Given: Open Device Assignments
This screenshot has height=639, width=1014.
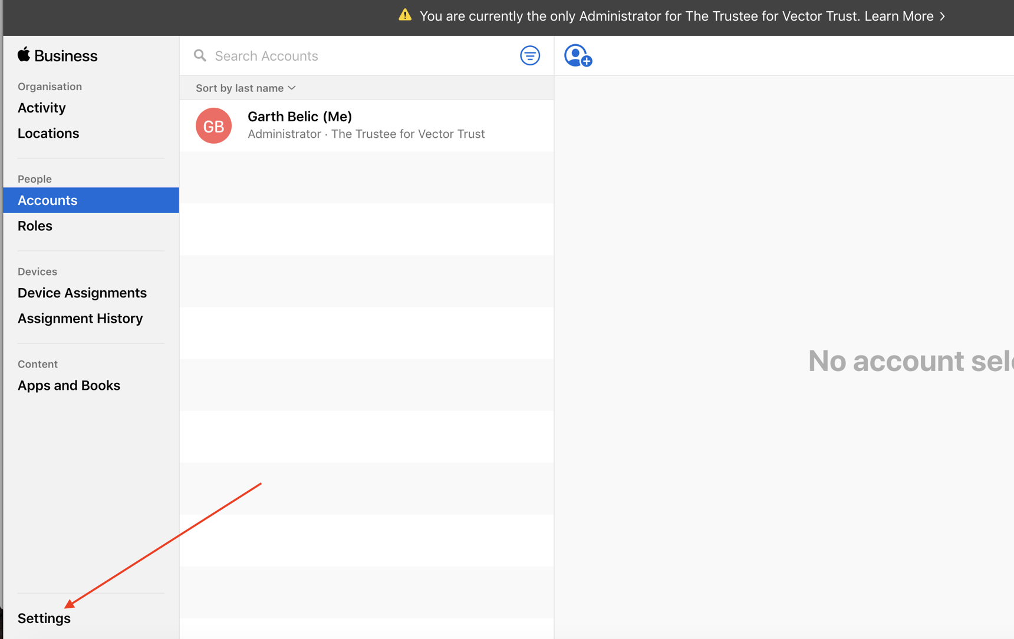Looking at the screenshot, I should tap(82, 293).
